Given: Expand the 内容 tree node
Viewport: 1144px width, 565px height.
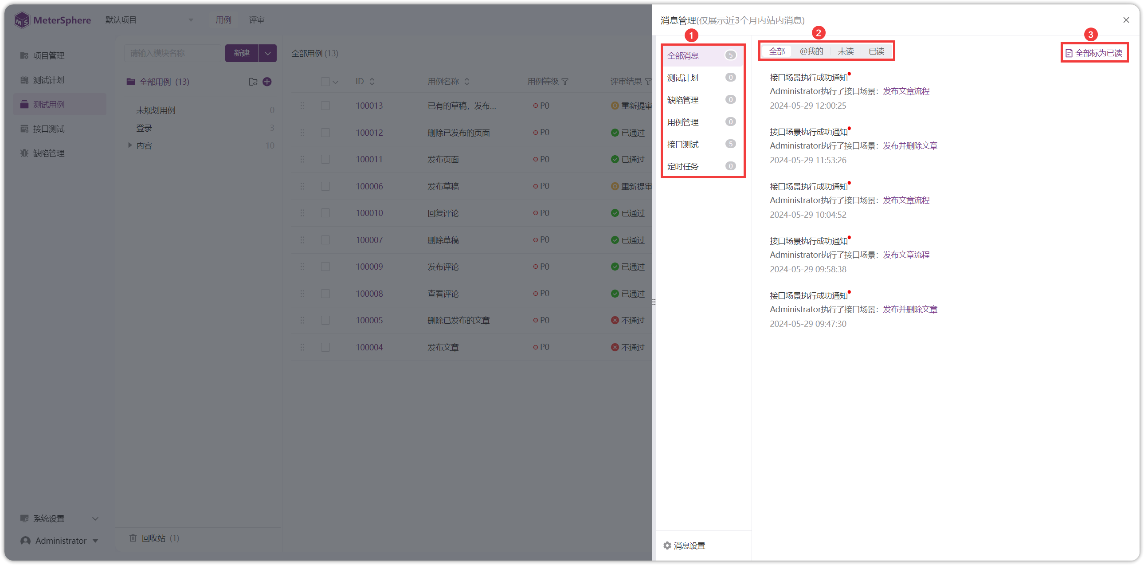Looking at the screenshot, I should pos(129,145).
